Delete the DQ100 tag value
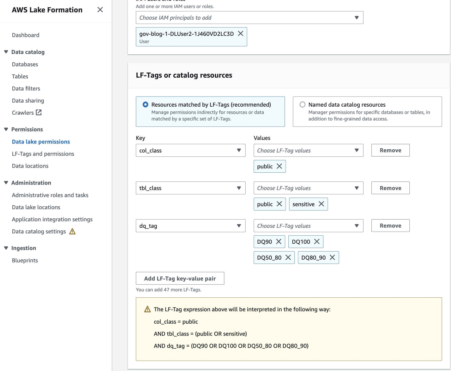Image resolution: width=451 pixels, height=371 pixels. (x=317, y=242)
